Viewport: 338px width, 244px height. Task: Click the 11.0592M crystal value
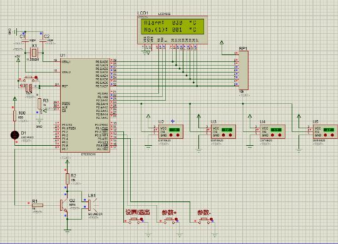click(33, 59)
